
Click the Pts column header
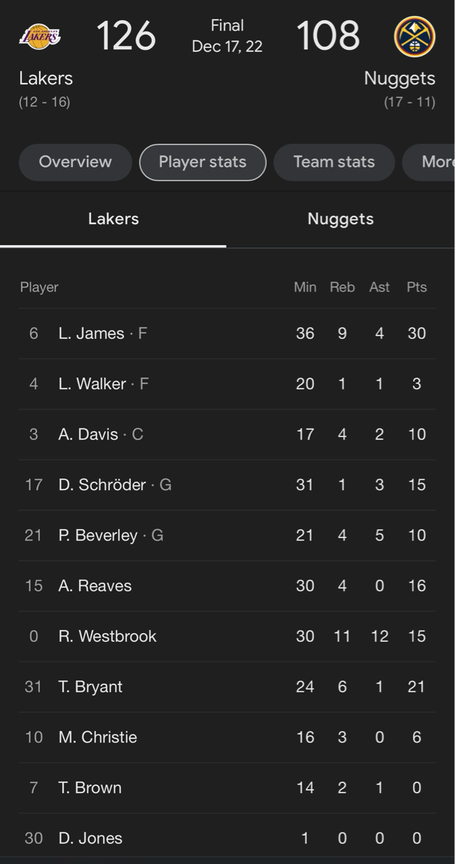(417, 287)
